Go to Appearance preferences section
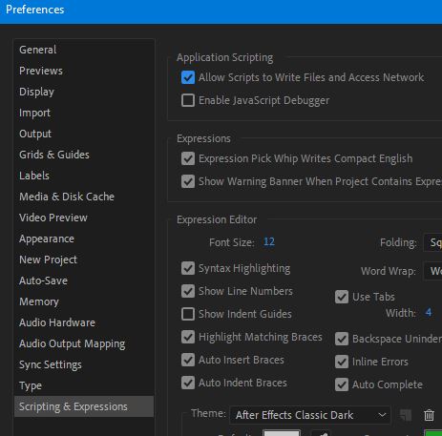The height and width of the screenshot is (436, 442). [x=47, y=239]
